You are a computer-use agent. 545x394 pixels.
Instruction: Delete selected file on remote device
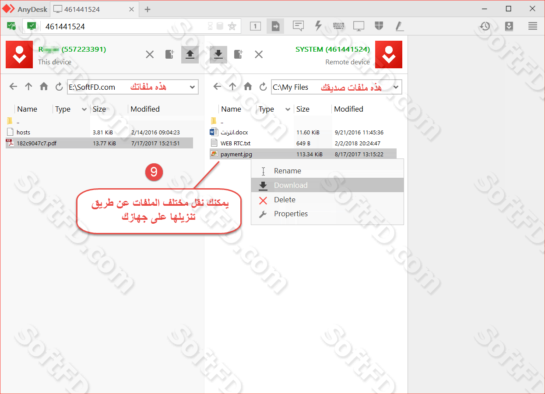pyautogui.click(x=259, y=55)
